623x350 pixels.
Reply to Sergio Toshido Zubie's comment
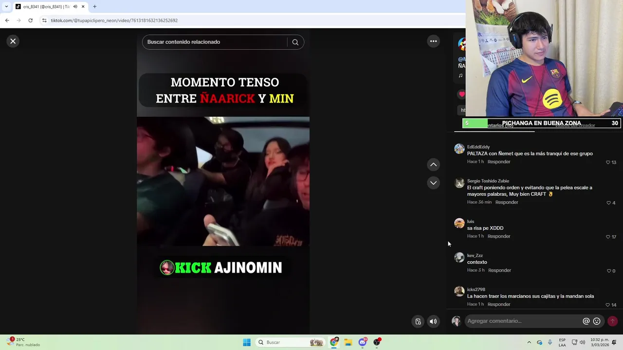point(507,202)
